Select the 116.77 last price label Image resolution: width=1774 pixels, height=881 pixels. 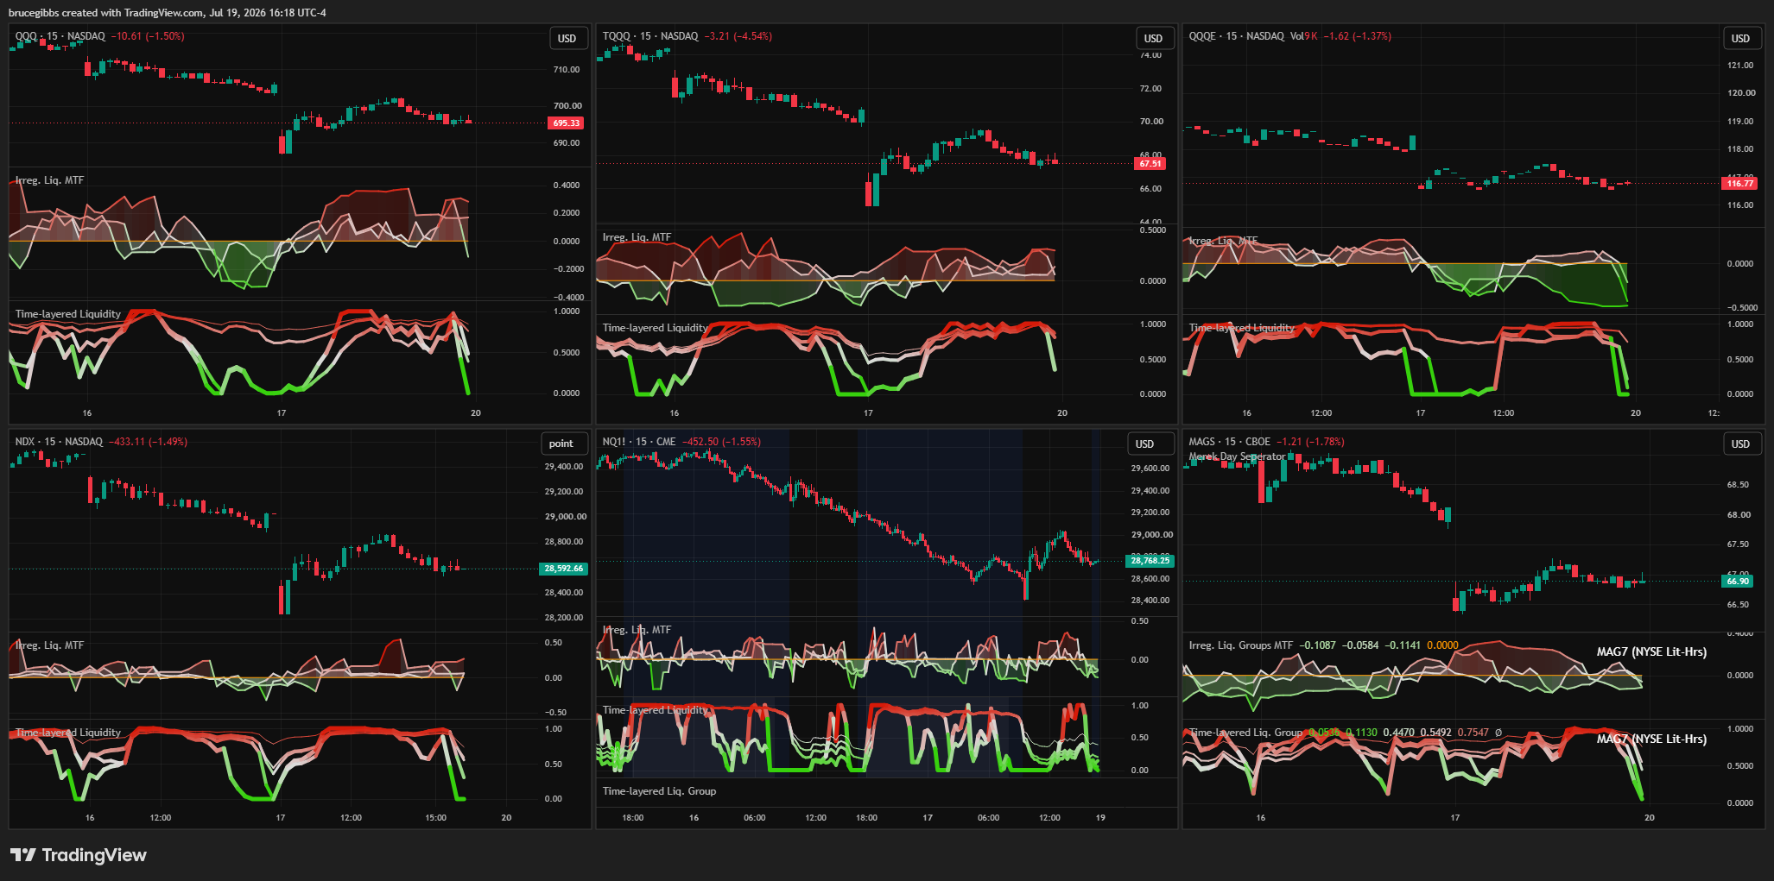pyautogui.click(x=1739, y=183)
